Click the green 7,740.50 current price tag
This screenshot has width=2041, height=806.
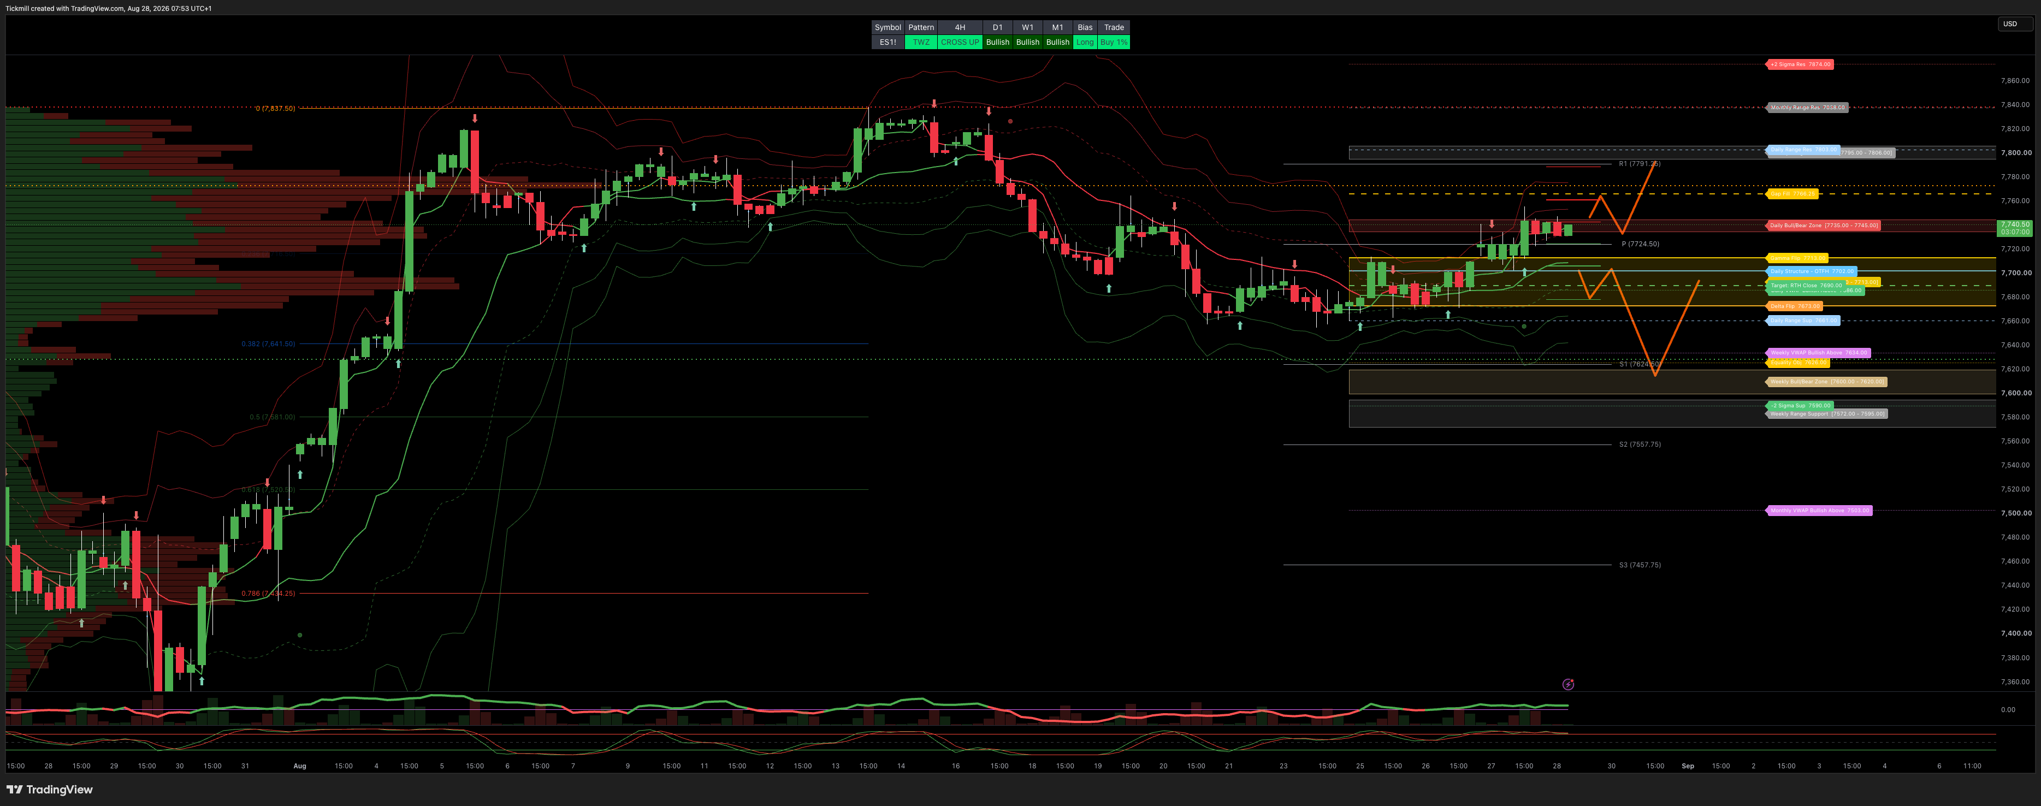tap(2015, 228)
